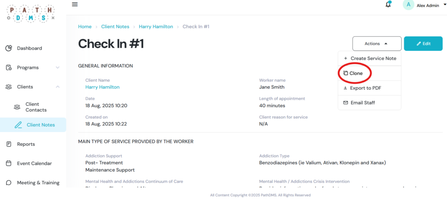
Task: Click the PathDMS logo
Action: 31,13
